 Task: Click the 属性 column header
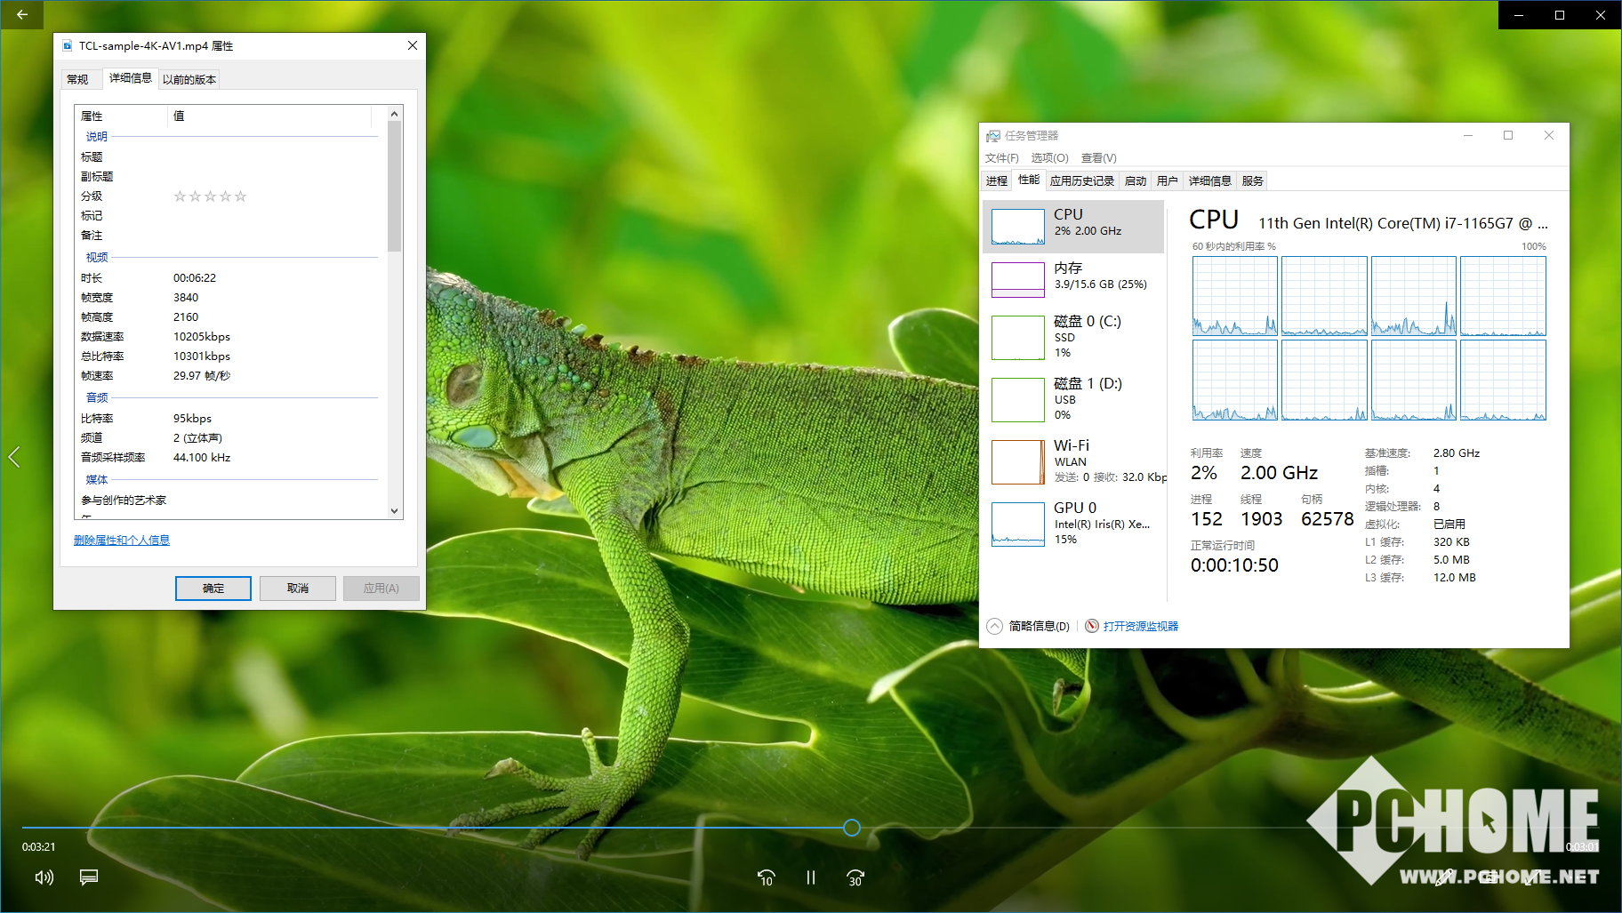coord(123,116)
